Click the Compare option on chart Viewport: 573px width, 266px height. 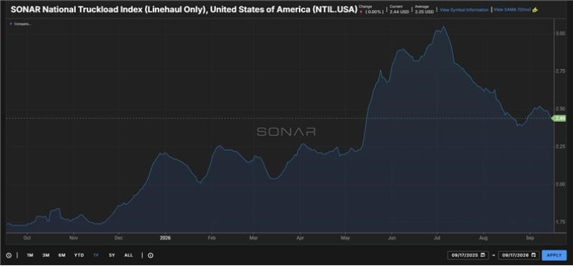22,23
